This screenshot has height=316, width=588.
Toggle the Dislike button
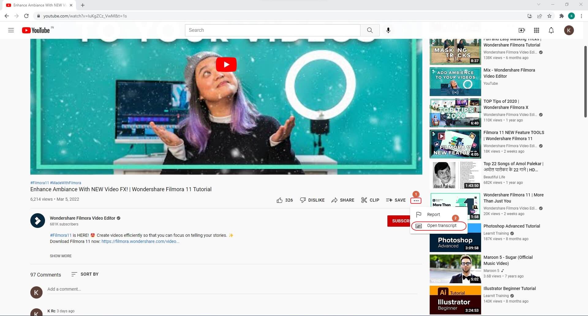[312, 200]
